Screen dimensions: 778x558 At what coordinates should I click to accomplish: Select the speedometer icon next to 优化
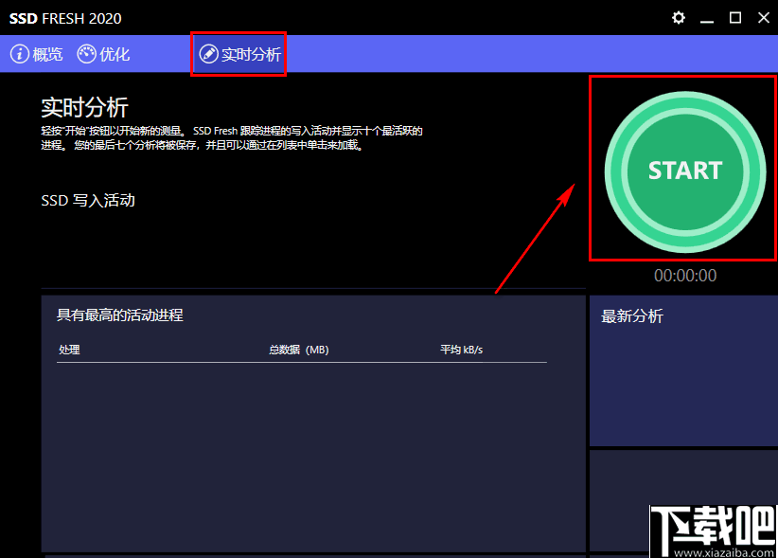tap(84, 54)
